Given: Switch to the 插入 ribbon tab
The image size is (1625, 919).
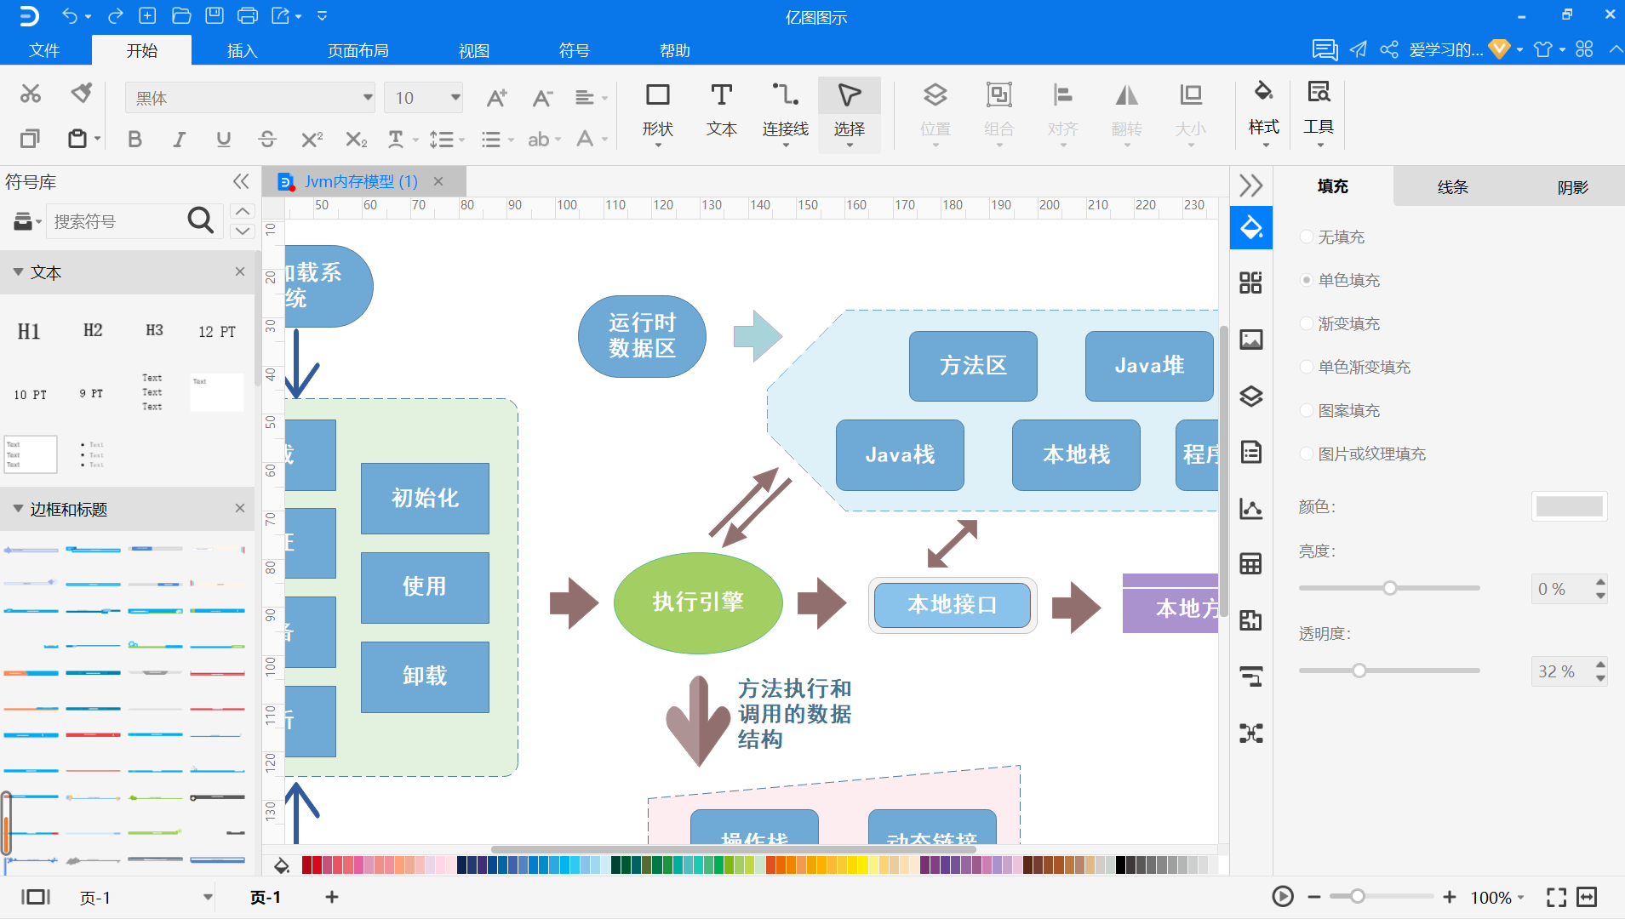Looking at the screenshot, I should (x=242, y=50).
